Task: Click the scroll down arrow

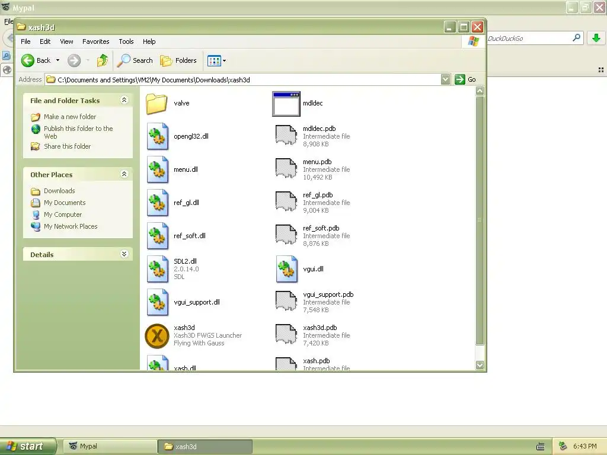Action: coord(480,365)
